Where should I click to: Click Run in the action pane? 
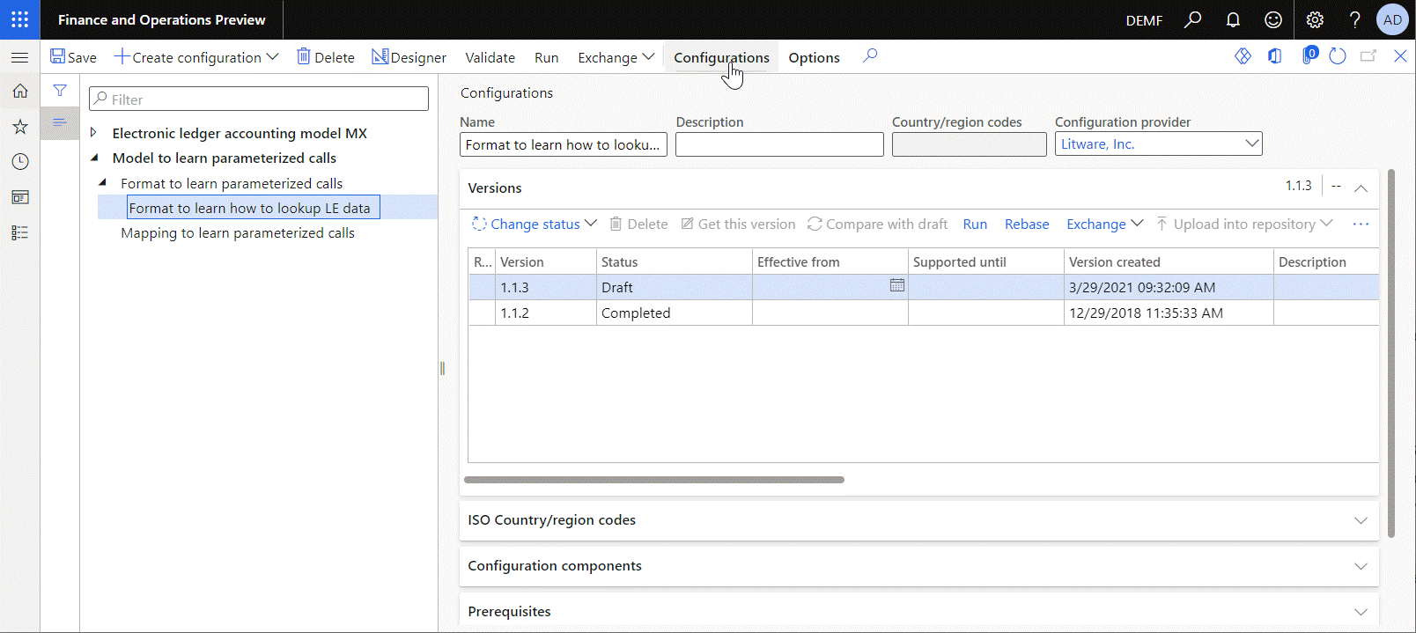(x=546, y=57)
